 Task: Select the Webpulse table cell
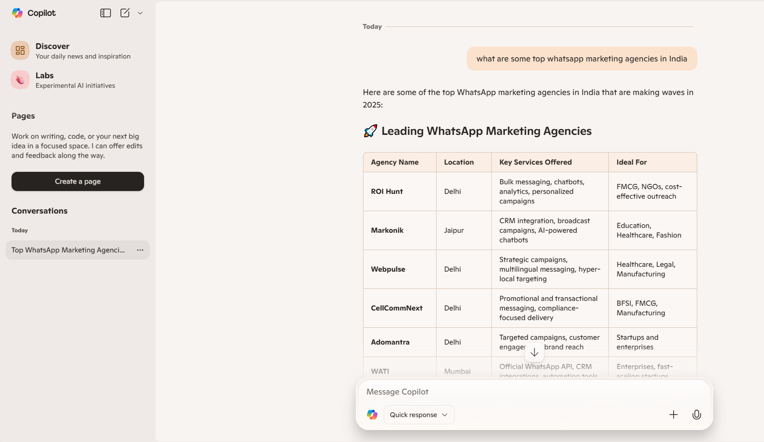point(400,269)
